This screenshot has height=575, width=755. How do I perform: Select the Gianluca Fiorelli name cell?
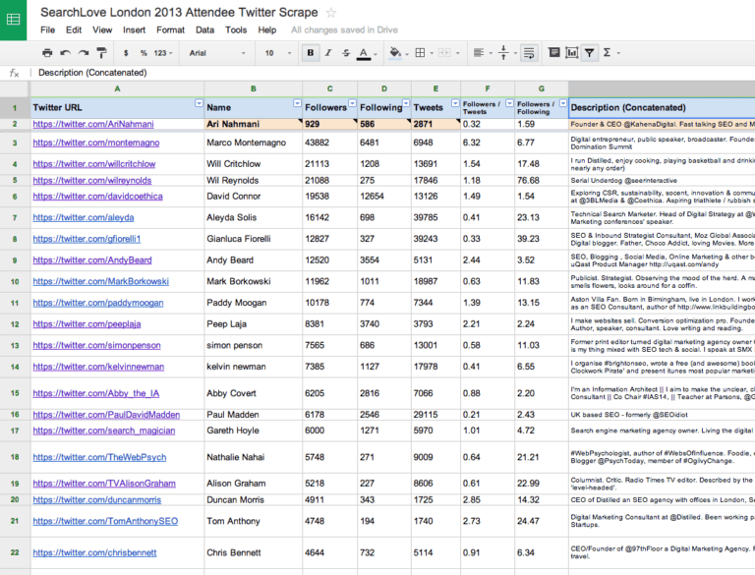(254, 239)
